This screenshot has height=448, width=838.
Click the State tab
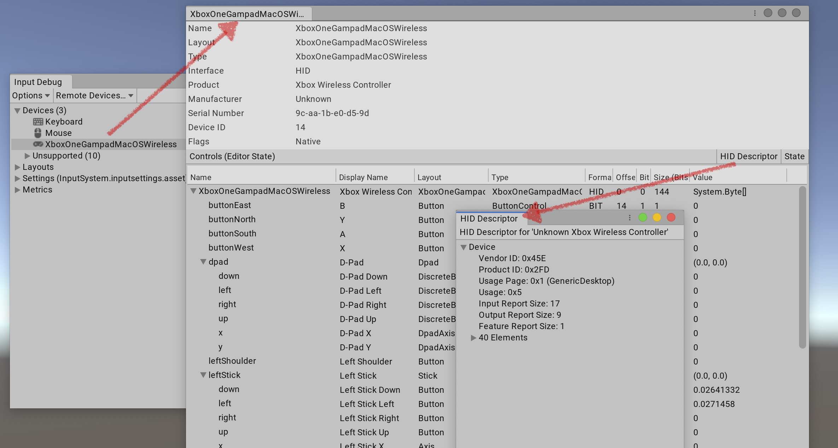[794, 156]
